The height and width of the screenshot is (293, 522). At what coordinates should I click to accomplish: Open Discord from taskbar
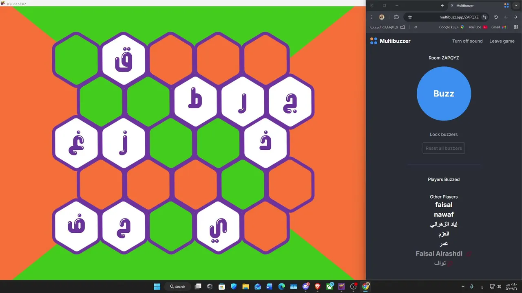[306, 286]
